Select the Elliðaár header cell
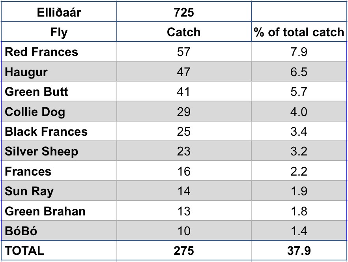348x262 pixels. (x=59, y=12)
